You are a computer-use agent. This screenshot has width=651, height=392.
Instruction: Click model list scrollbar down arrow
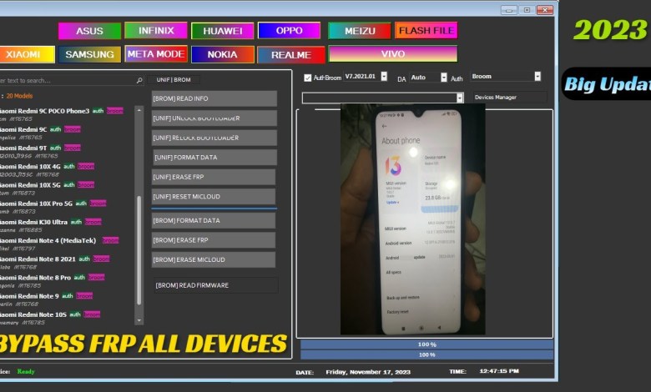(139, 320)
